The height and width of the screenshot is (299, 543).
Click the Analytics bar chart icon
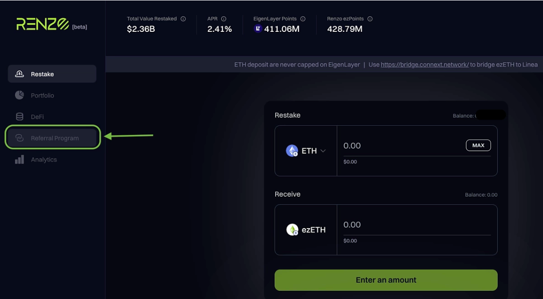point(19,160)
